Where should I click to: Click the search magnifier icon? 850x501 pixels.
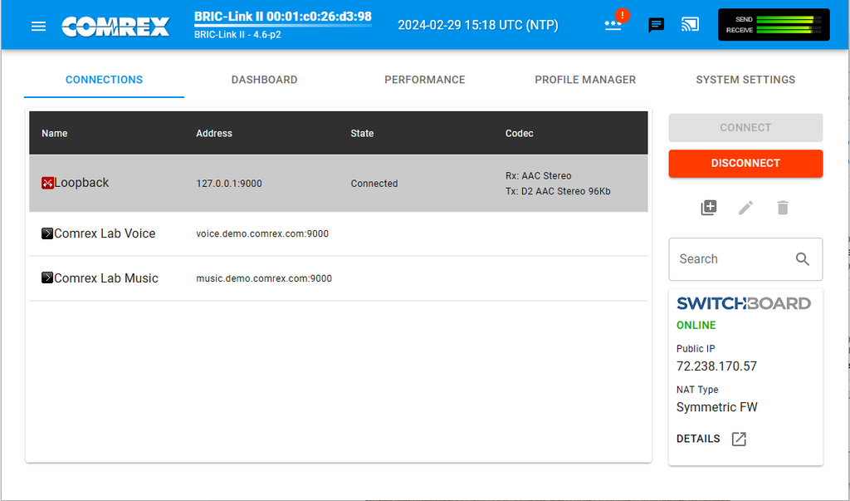[802, 259]
